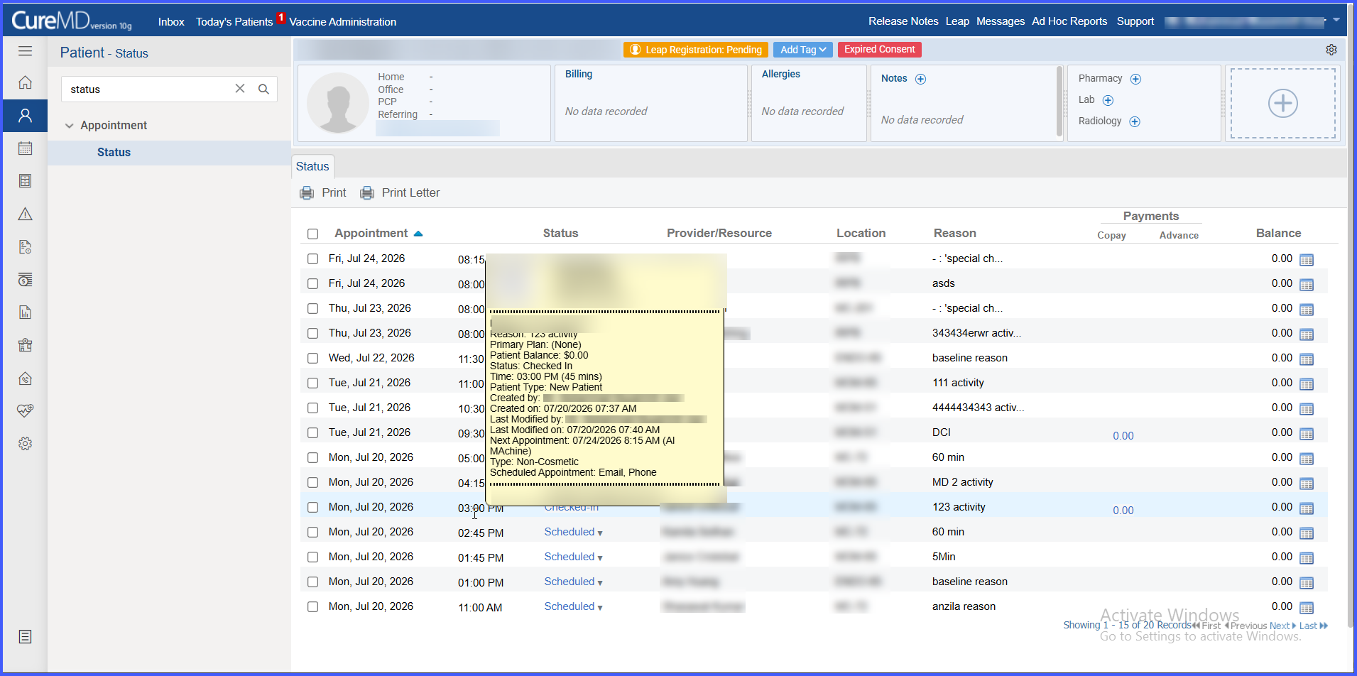Open the warning triangle alerts sidebar icon
The image size is (1357, 676).
pos(25,214)
